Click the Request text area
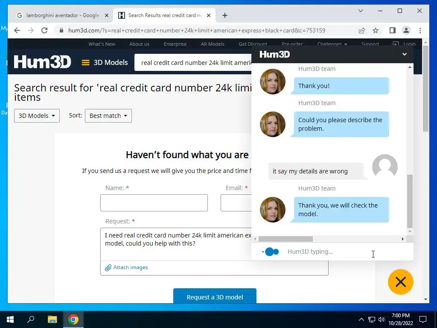This screenshot has width=437, height=328. coord(176,244)
